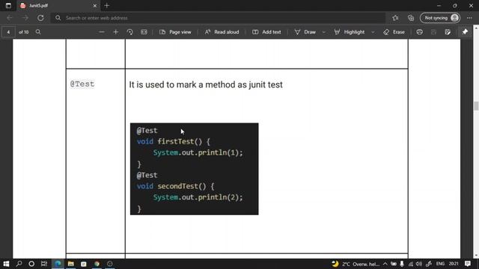Search within the PDF document
Screen dimensions: 479x269
(38, 31)
